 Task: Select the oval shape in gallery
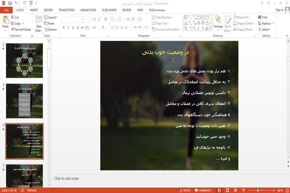pos(203,18)
